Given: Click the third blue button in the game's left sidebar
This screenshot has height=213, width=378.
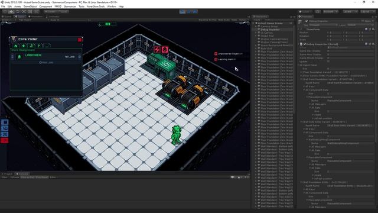Looking at the screenshot, I should pyautogui.click(x=5, y=134).
